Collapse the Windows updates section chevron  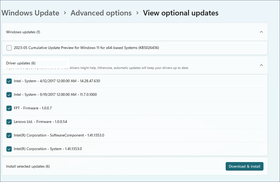(x=261, y=32)
